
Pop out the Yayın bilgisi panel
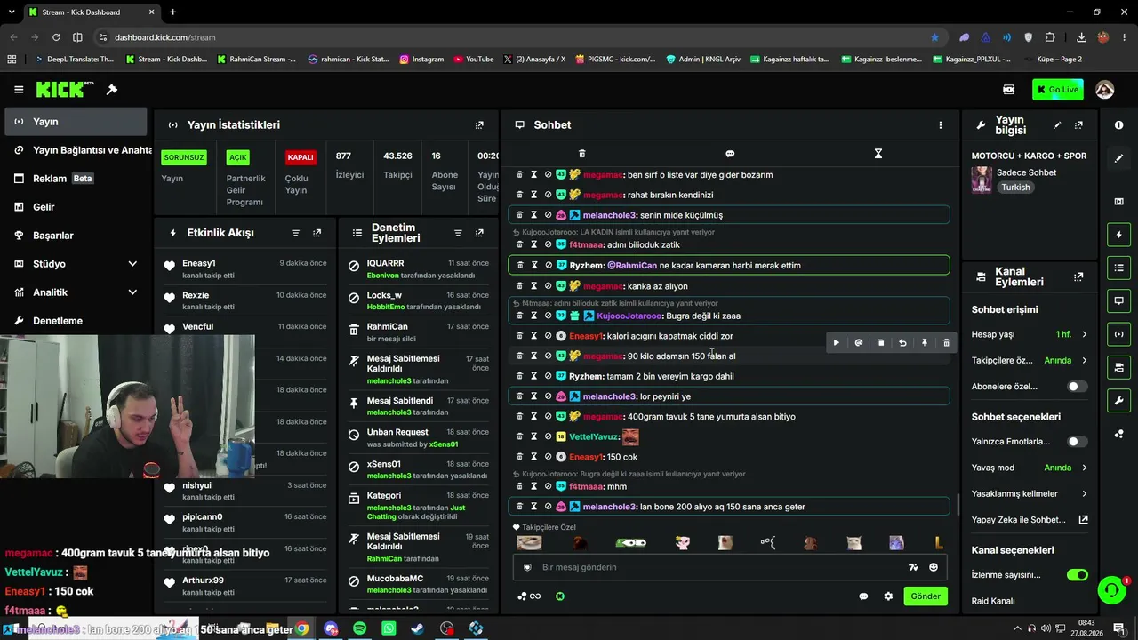[x=1078, y=125]
